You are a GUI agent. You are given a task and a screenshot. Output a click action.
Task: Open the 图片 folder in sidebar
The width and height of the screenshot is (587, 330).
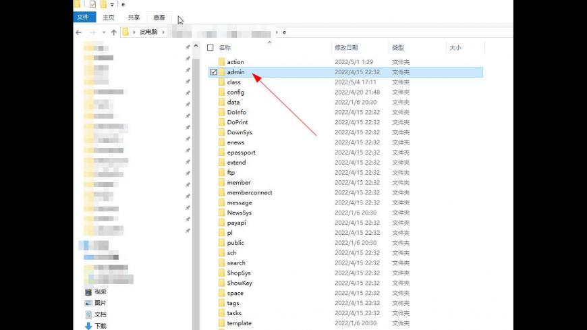coord(100,303)
